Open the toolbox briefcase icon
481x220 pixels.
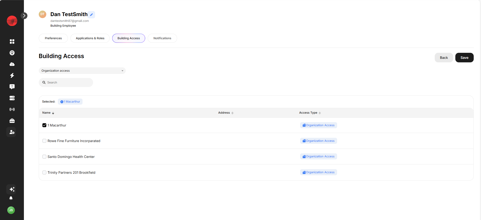pyautogui.click(x=12, y=121)
